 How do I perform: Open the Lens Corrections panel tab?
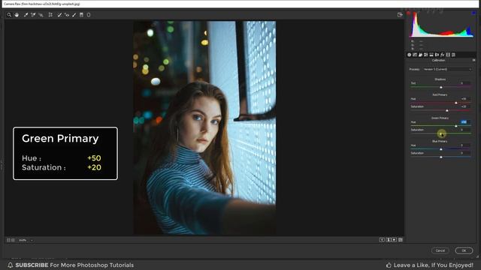tap(437, 55)
